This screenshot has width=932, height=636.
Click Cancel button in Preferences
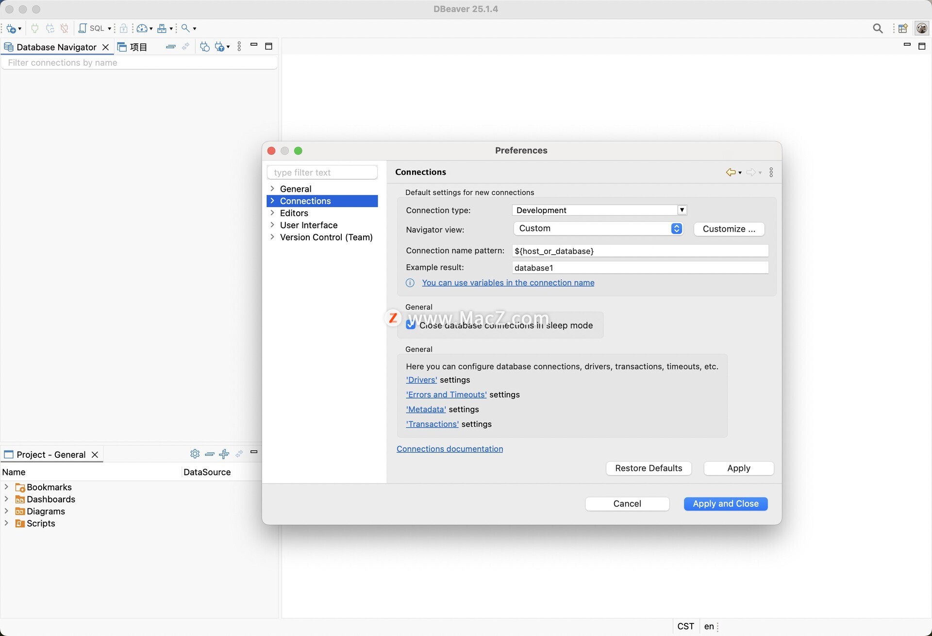(x=627, y=504)
